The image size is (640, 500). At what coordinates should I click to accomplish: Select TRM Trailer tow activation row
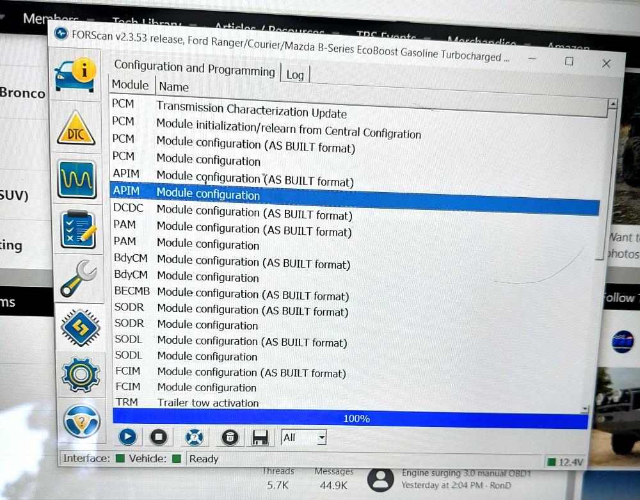(208, 403)
